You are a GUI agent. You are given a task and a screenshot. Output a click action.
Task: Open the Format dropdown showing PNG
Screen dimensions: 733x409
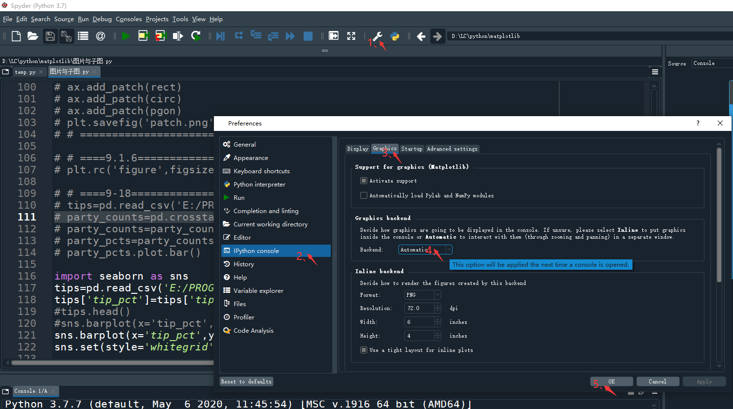coord(422,295)
